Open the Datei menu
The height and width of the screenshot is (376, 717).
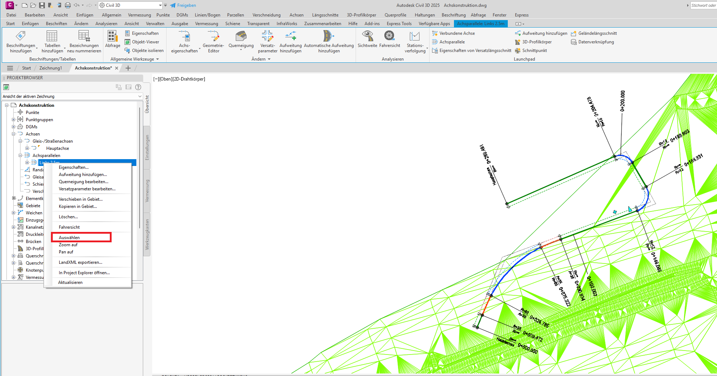tap(11, 15)
